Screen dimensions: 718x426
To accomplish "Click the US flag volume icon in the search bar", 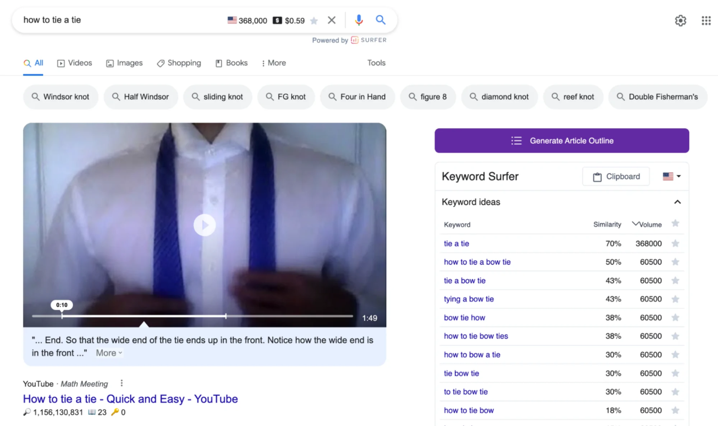I will click(232, 20).
